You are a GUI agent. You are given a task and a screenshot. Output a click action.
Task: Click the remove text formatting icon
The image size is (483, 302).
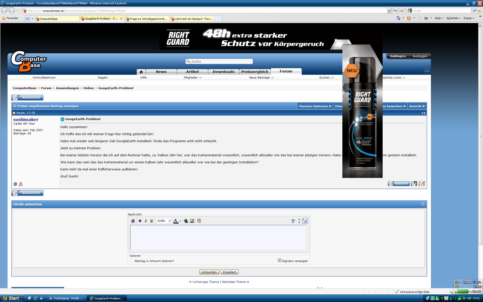(x=133, y=221)
